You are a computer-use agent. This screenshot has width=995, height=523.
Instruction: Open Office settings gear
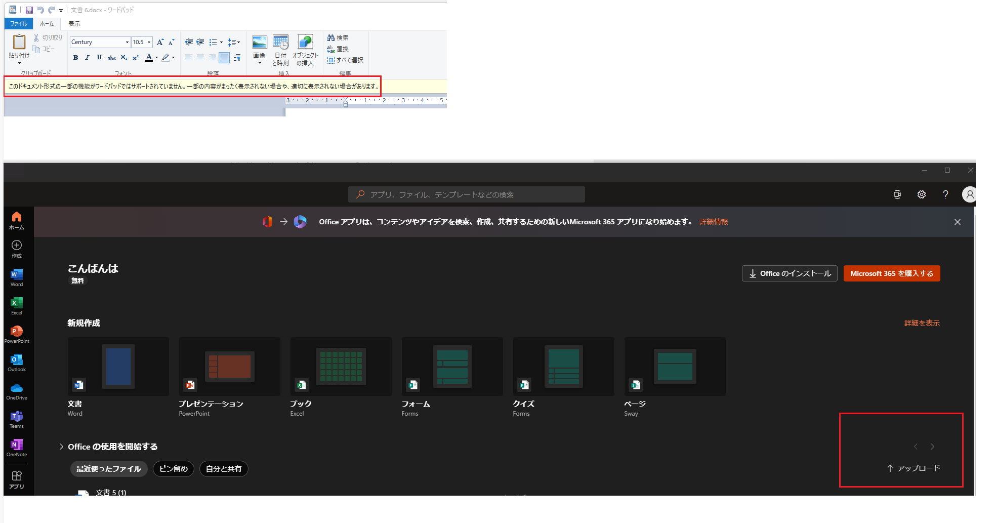(922, 194)
